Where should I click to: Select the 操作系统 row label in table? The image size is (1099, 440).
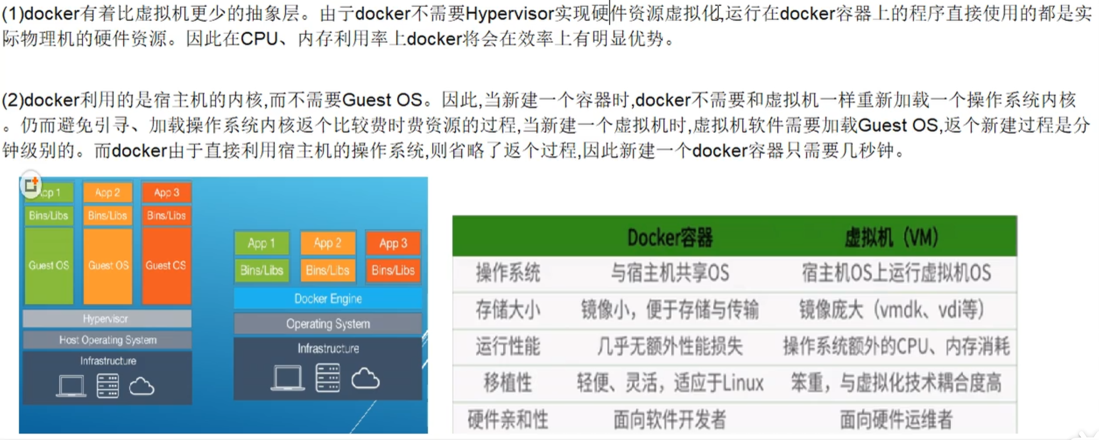click(508, 273)
